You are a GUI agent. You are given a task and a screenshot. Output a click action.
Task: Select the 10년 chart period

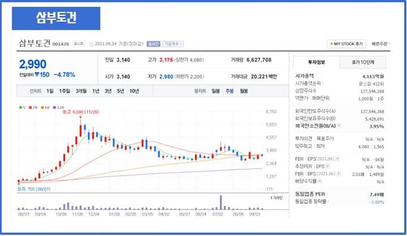(134, 91)
